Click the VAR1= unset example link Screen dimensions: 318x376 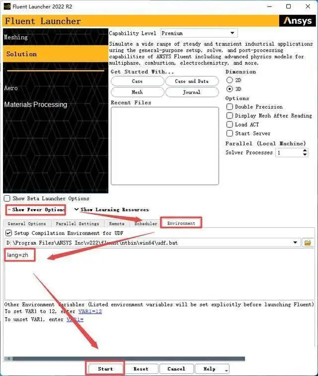tap(75, 319)
